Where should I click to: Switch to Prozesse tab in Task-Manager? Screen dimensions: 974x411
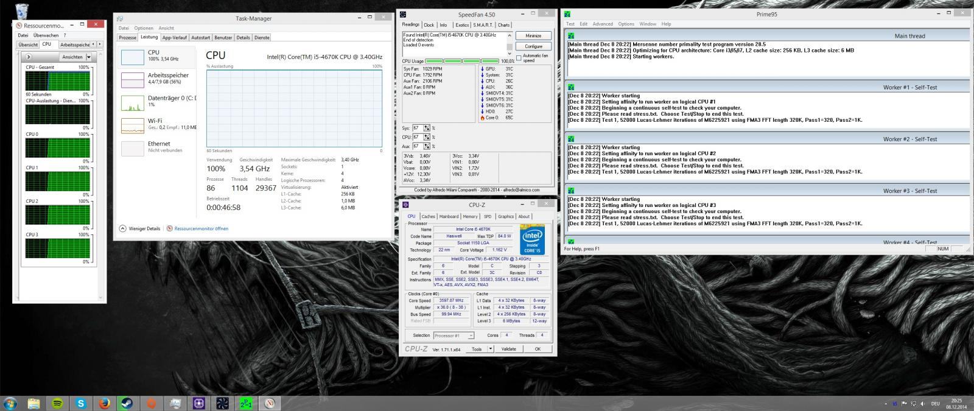click(x=127, y=38)
